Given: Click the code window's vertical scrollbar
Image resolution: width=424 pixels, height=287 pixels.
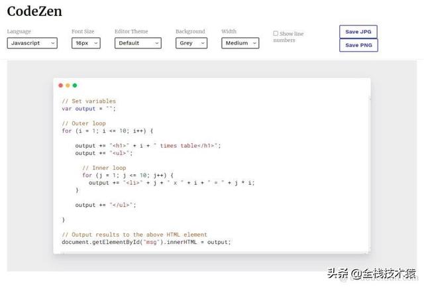Looking at the screenshot, I should point(369,166).
